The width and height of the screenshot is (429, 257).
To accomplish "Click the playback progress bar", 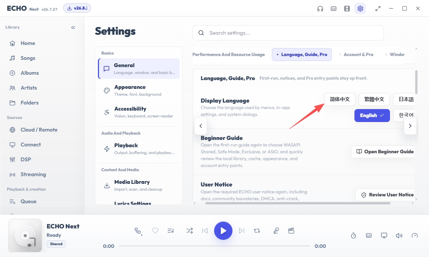I will tap(214, 246).
